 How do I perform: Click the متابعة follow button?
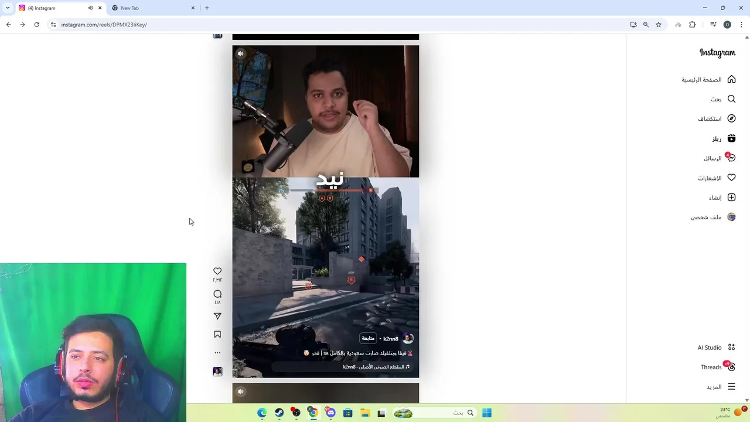[x=368, y=338]
